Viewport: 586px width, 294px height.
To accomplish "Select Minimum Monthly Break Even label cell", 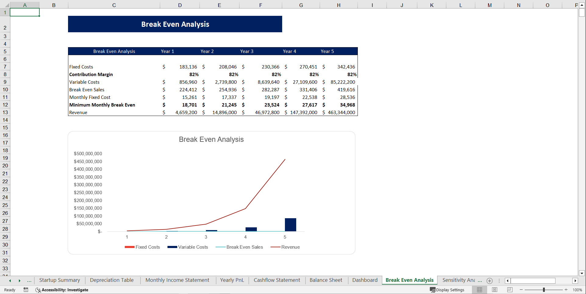I will point(114,105).
